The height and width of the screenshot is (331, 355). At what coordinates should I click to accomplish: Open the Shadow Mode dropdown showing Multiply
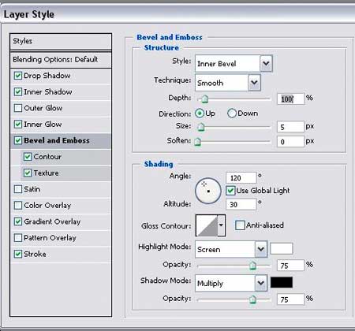click(231, 283)
